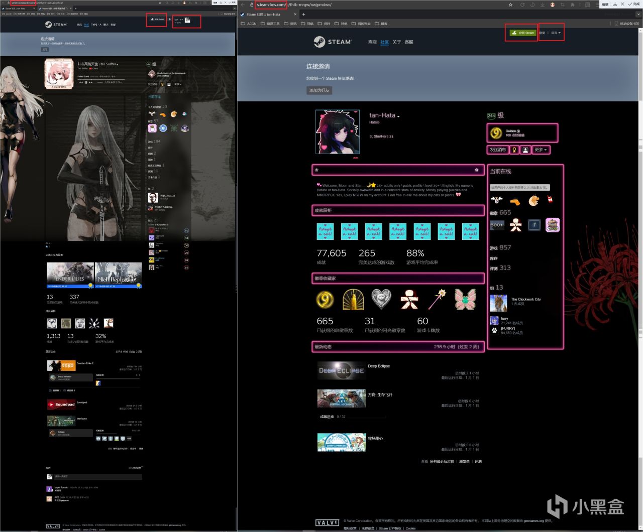Screen dimensions: 643x532
Task: Click the pause button on left profile music player
Action: 86,82
